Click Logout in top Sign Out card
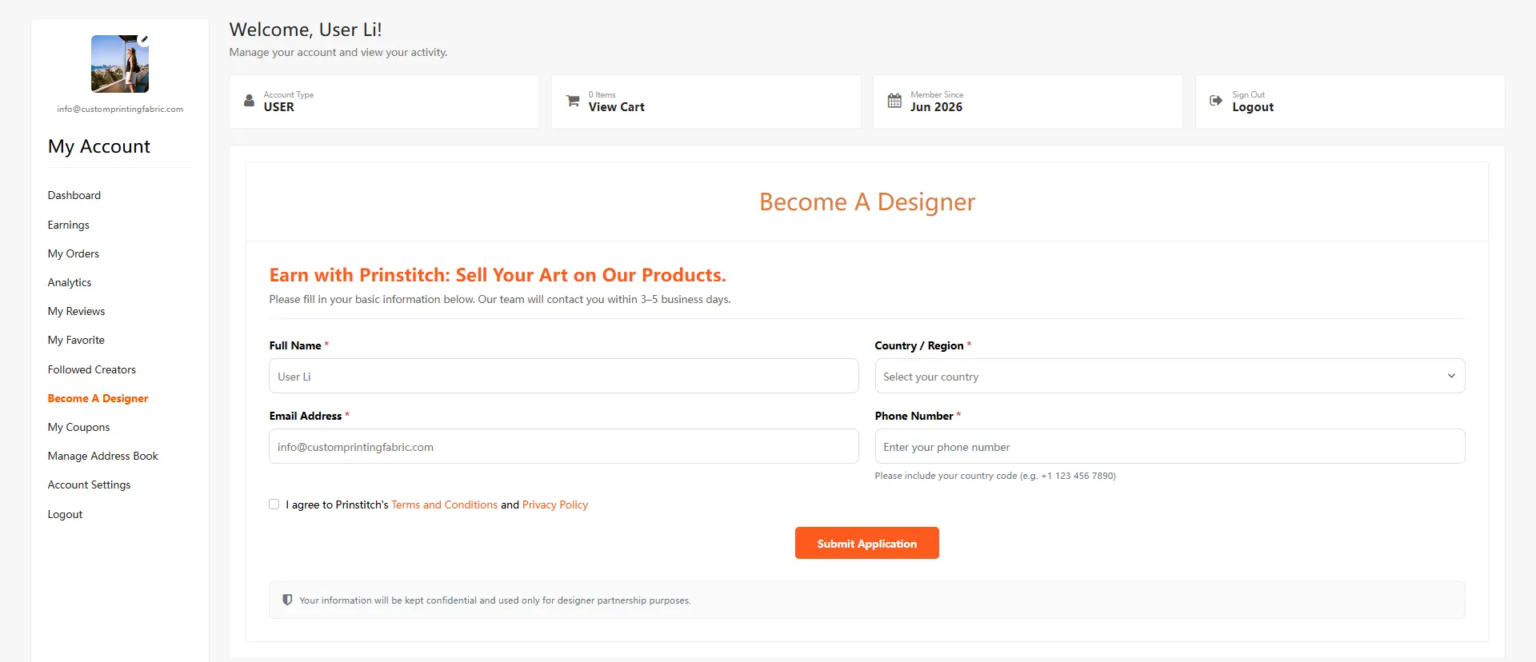This screenshot has width=1536, height=662. click(x=1253, y=107)
